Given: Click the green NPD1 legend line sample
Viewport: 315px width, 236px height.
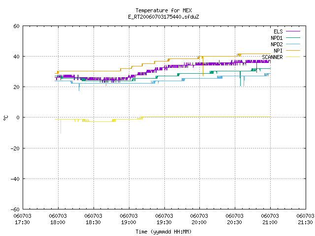Looking at the screenshot, I should point(293,37).
